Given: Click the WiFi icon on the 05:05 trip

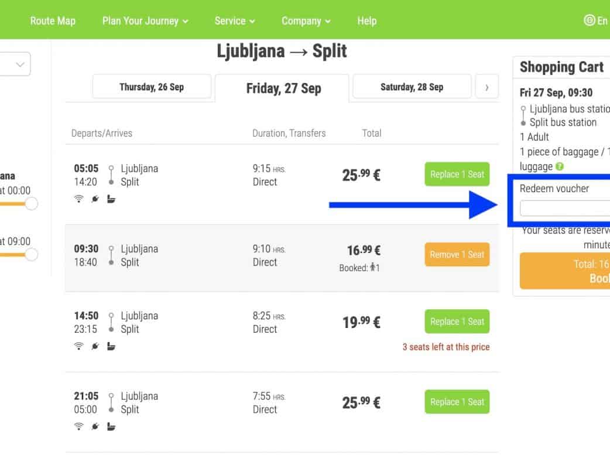Looking at the screenshot, I should pyautogui.click(x=78, y=199).
